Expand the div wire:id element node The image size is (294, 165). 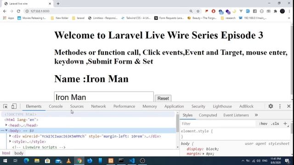[10, 136]
